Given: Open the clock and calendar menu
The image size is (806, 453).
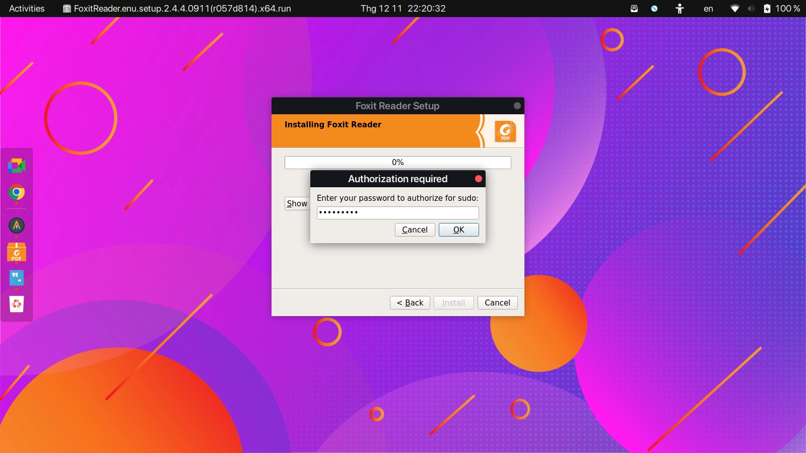Looking at the screenshot, I should (x=403, y=9).
